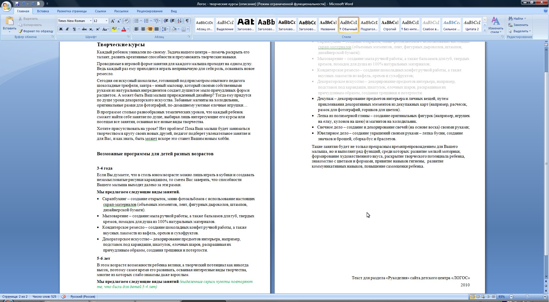This screenshot has height=302, width=549.
Task: Toggle right text alignment
Action: (150, 29)
